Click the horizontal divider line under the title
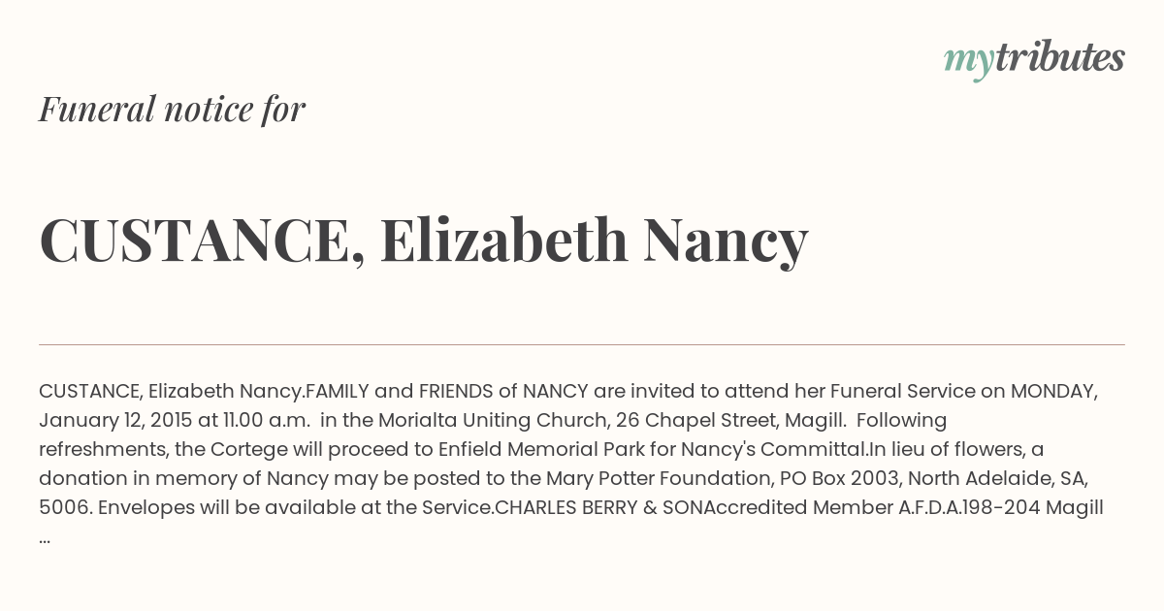1164x611 pixels. (582, 344)
